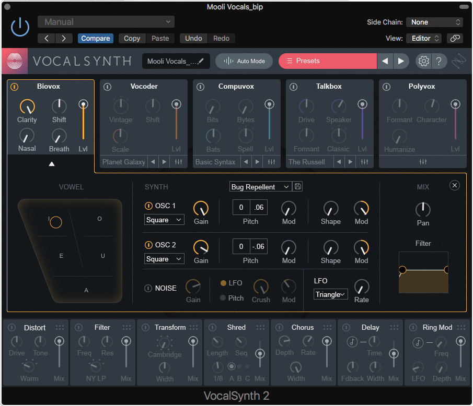Open Talkbox advanced settings sliders icon

[364, 162]
